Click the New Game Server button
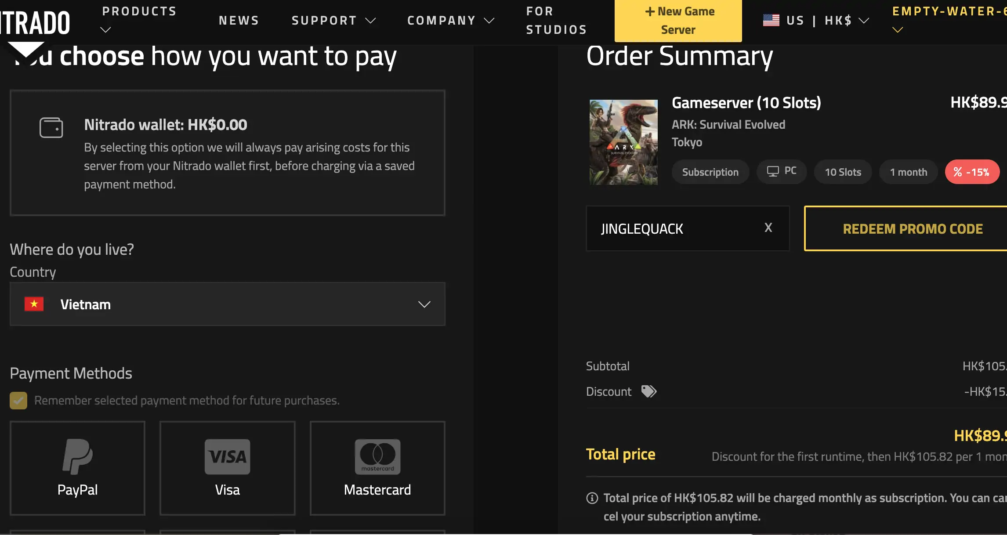The image size is (1007, 535). [678, 20]
